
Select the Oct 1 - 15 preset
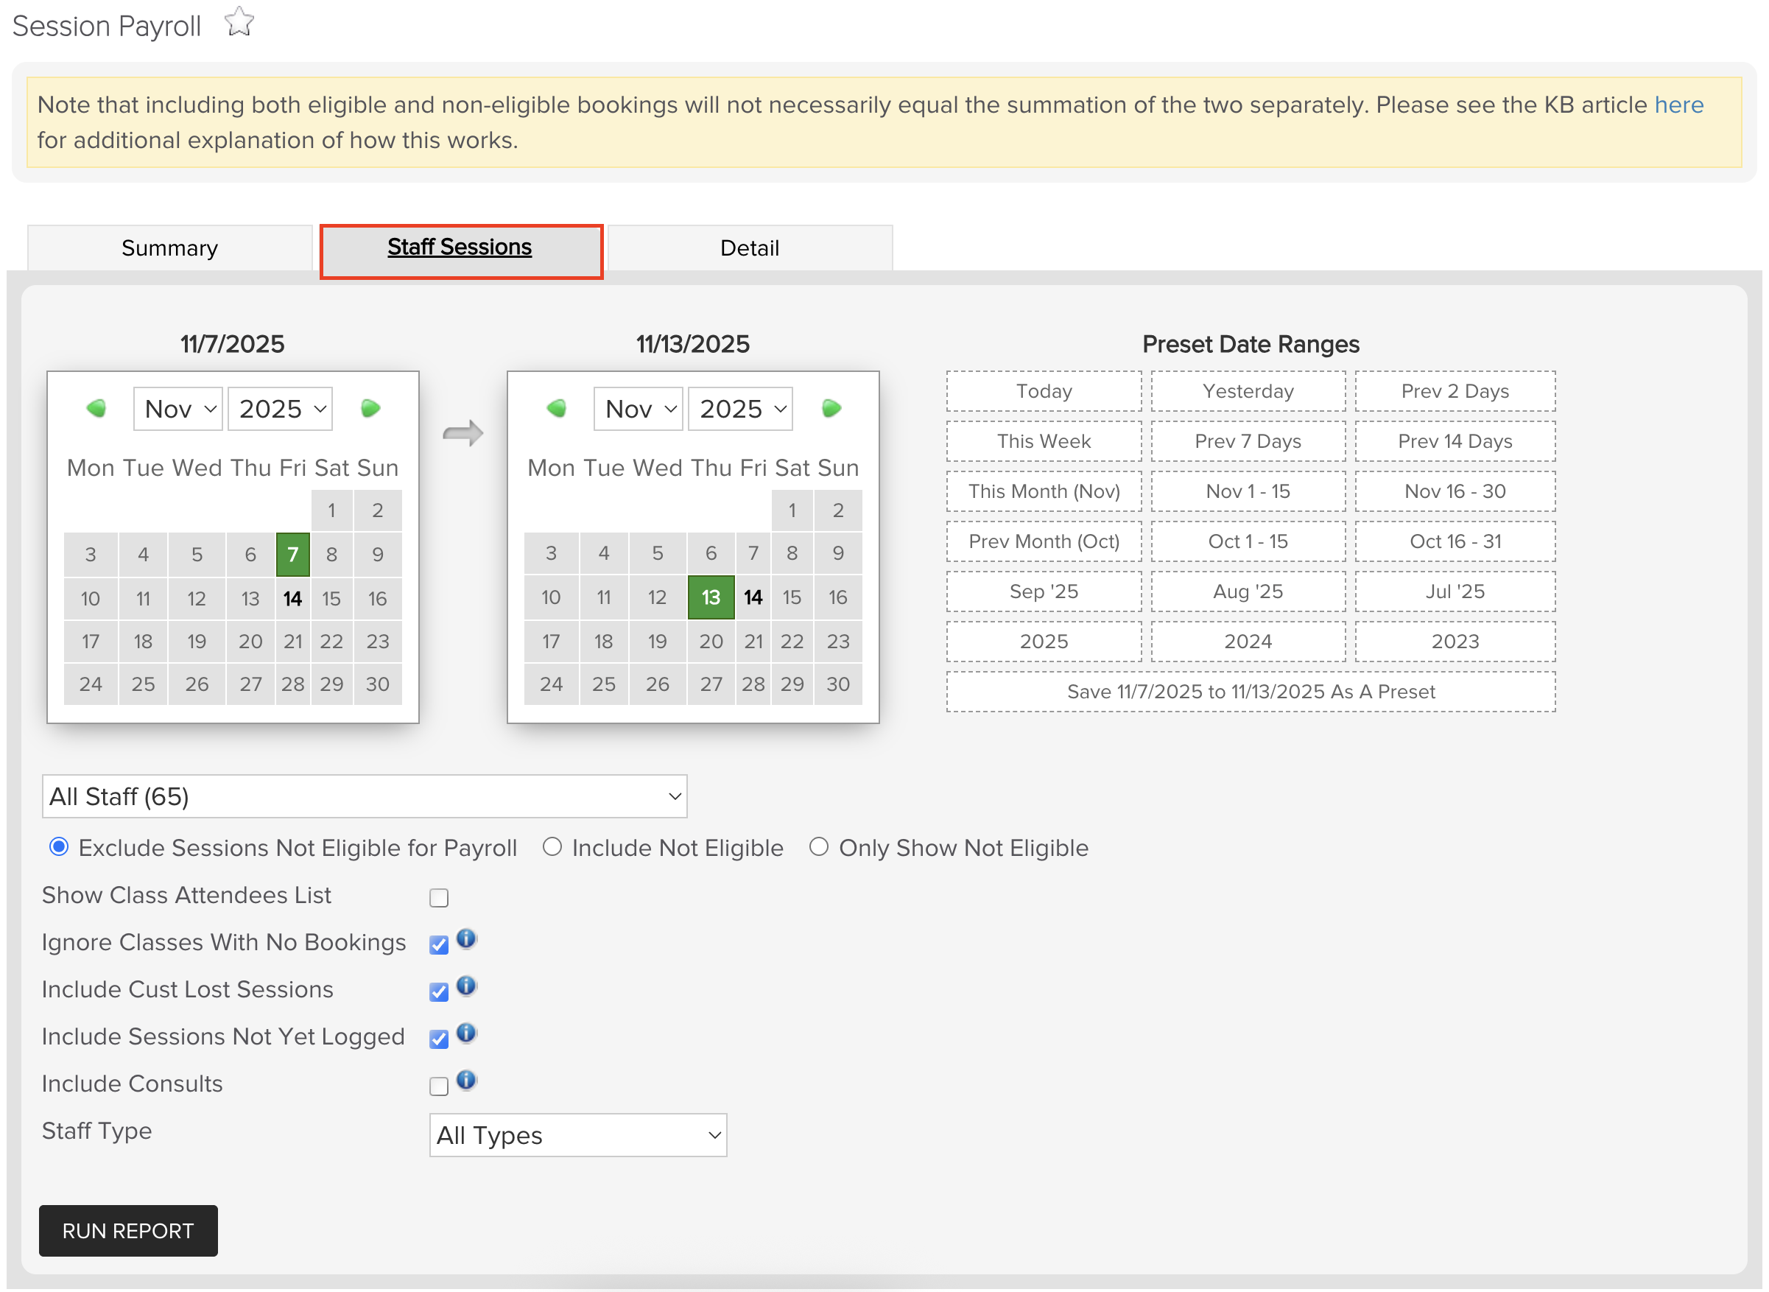1249,541
